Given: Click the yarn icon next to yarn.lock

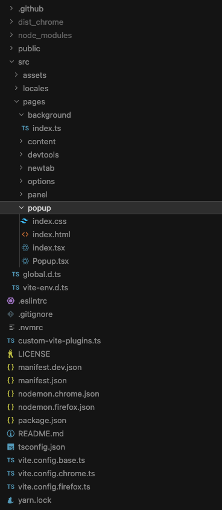Looking at the screenshot, I should [x=11, y=500].
